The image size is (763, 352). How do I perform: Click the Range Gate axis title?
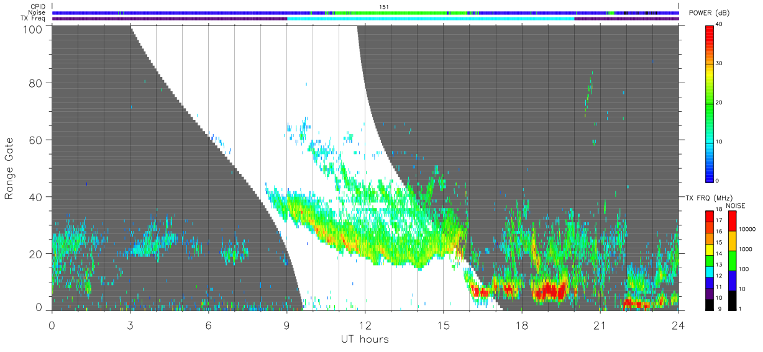click(x=10, y=168)
